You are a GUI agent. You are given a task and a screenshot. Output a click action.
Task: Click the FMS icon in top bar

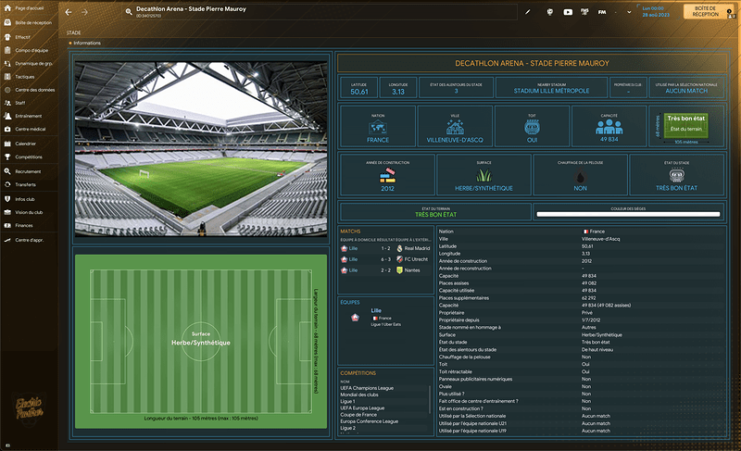tap(584, 12)
